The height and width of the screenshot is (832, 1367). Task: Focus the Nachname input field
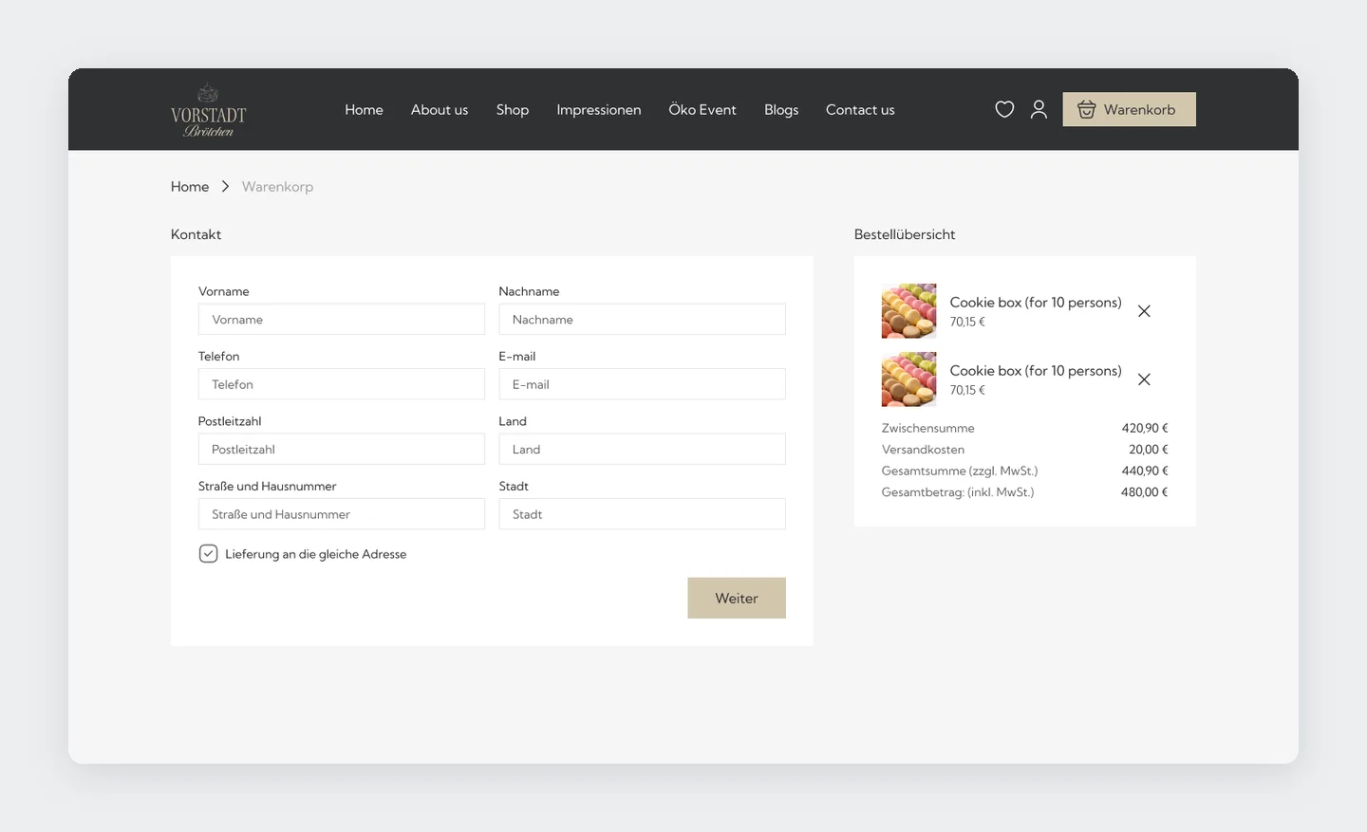pos(642,320)
